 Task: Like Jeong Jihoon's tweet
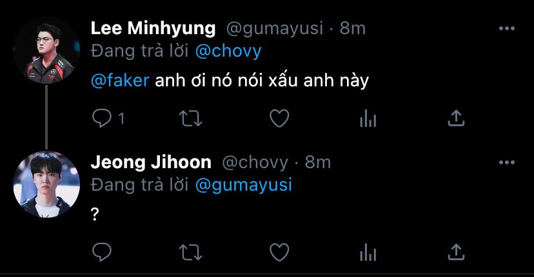click(x=279, y=252)
